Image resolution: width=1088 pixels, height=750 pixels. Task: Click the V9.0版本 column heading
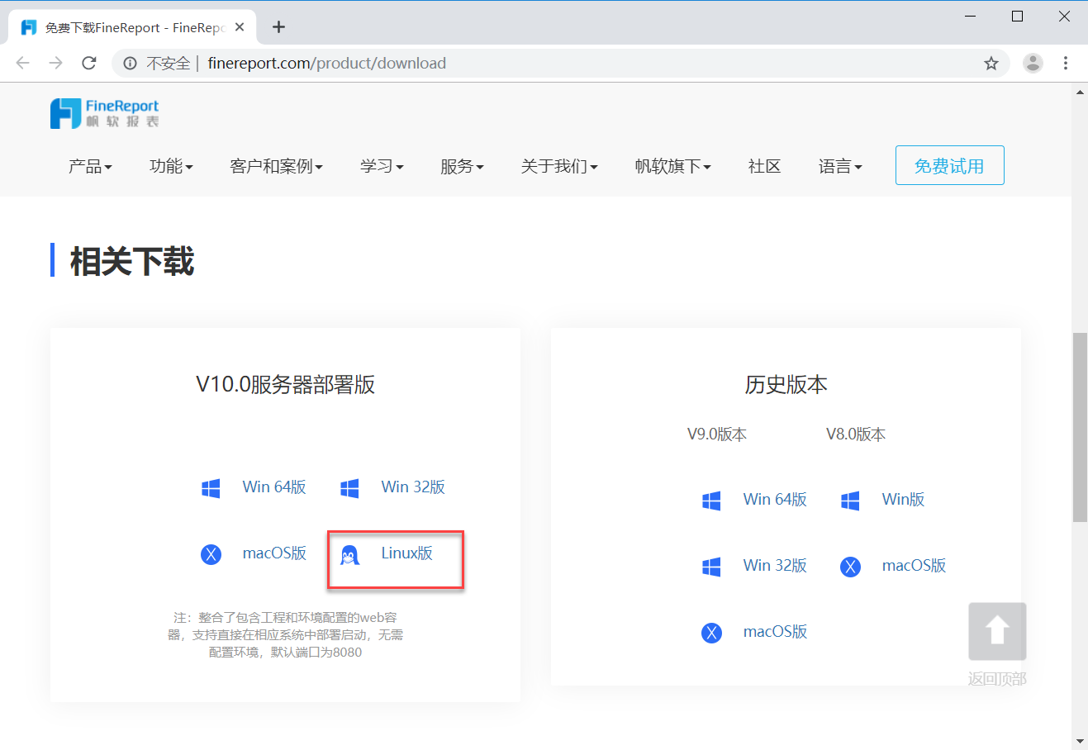tap(717, 434)
